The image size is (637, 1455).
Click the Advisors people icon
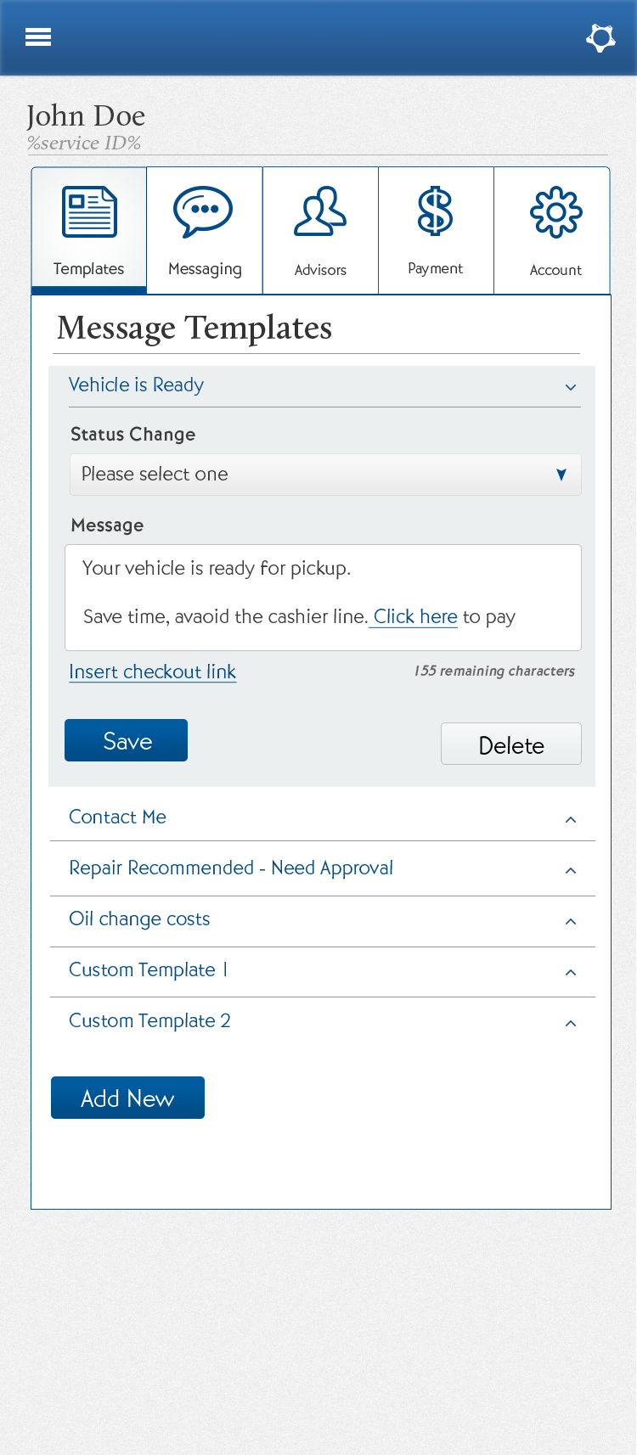320,212
